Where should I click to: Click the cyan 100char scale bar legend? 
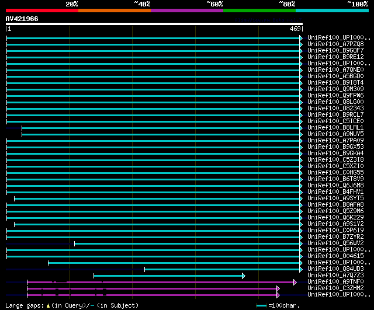(261, 305)
